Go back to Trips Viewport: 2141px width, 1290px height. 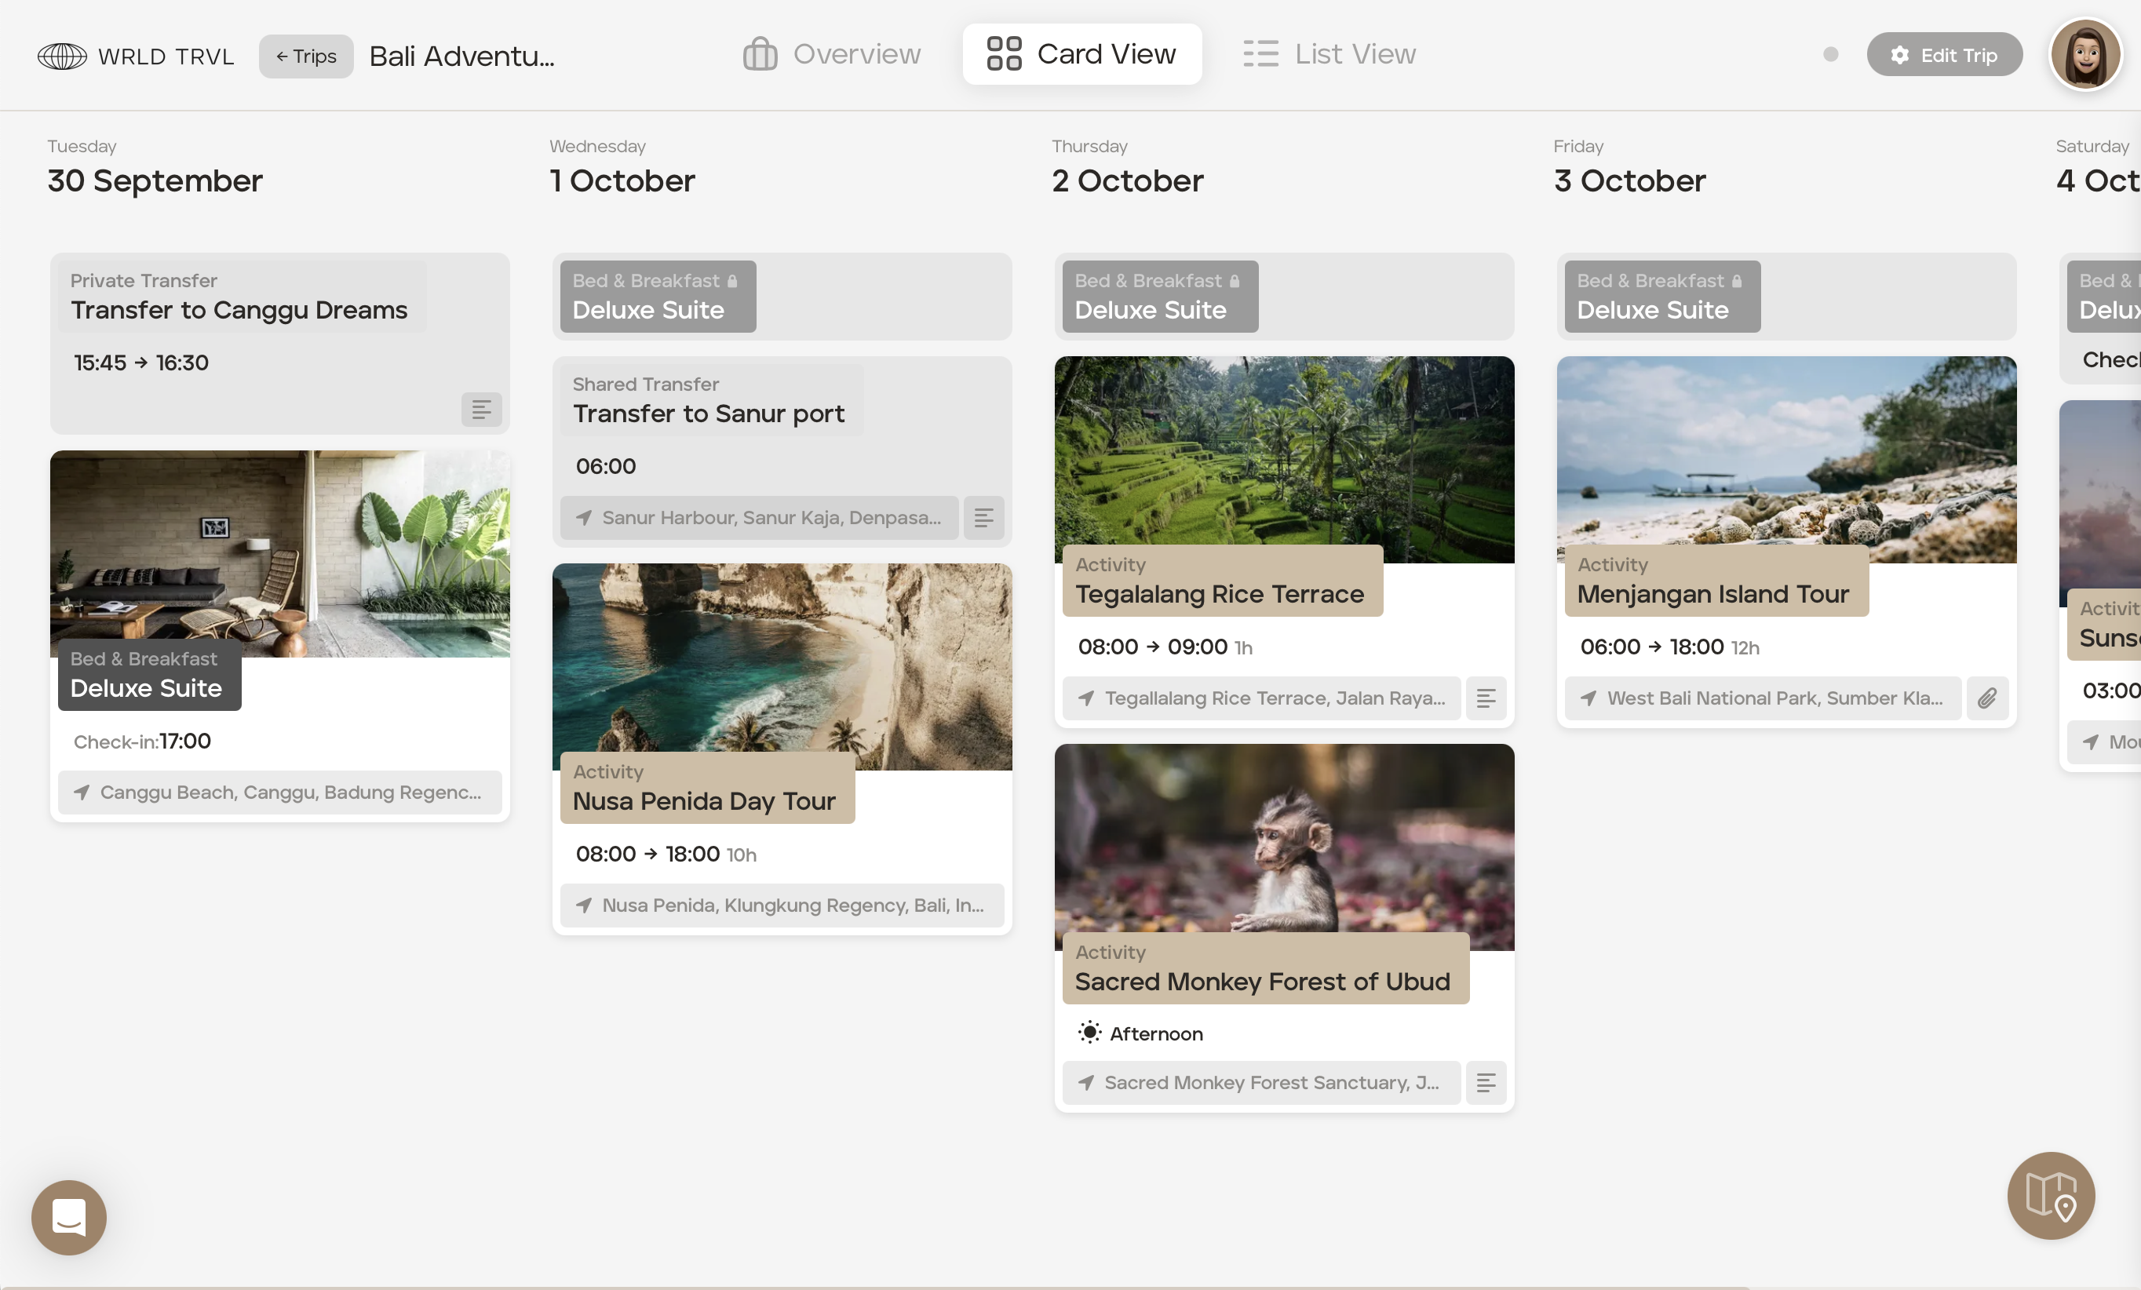click(306, 56)
